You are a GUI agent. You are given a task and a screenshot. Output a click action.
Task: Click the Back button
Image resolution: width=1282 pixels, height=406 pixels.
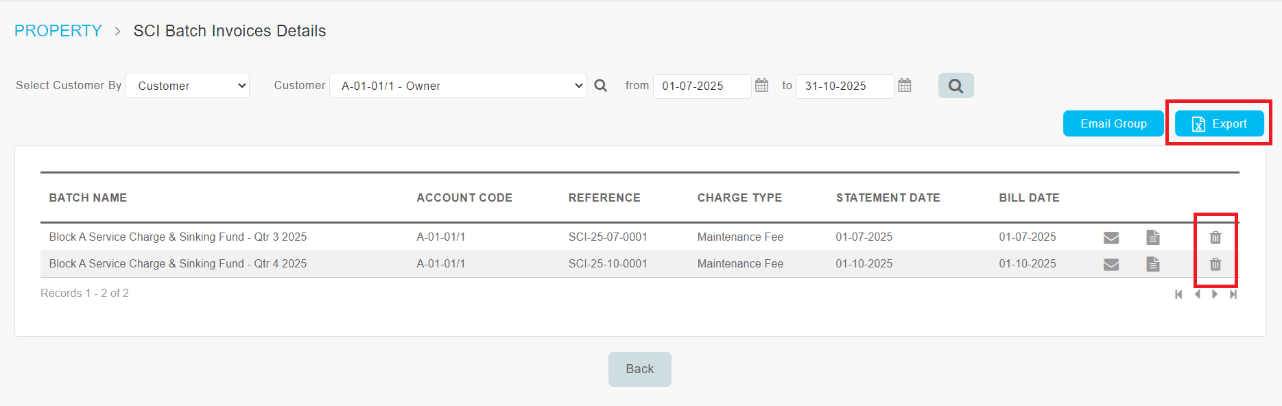coord(639,369)
